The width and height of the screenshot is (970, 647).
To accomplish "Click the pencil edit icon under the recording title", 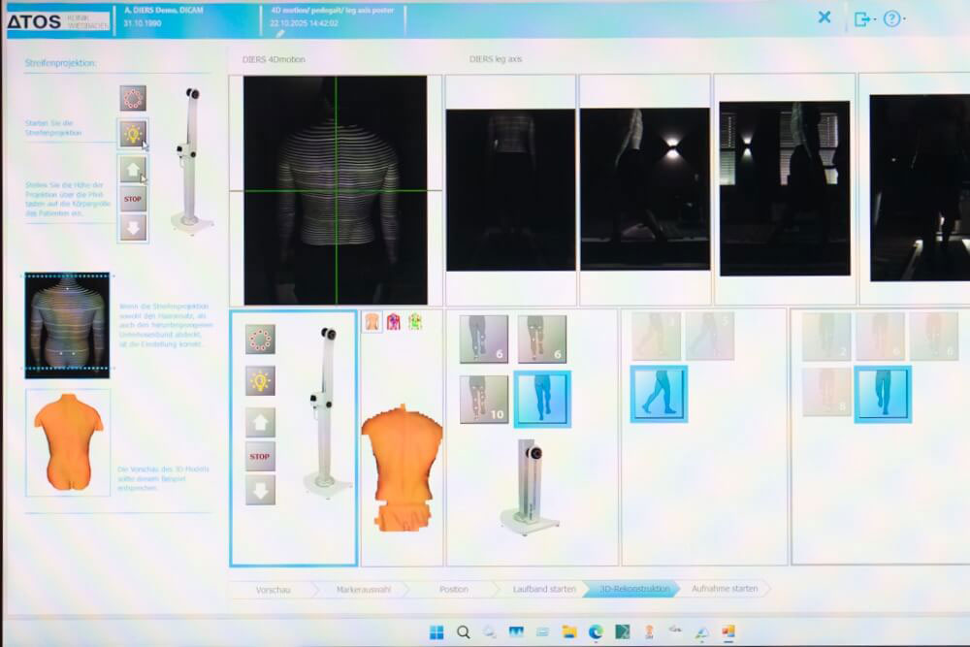I will pyautogui.click(x=280, y=34).
